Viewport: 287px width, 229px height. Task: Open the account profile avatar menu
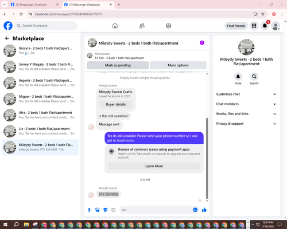[x=276, y=26]
